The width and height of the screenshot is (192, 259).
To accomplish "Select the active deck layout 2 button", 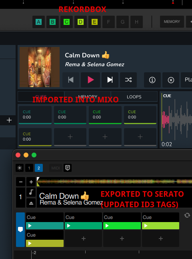I will coord(39,168).
